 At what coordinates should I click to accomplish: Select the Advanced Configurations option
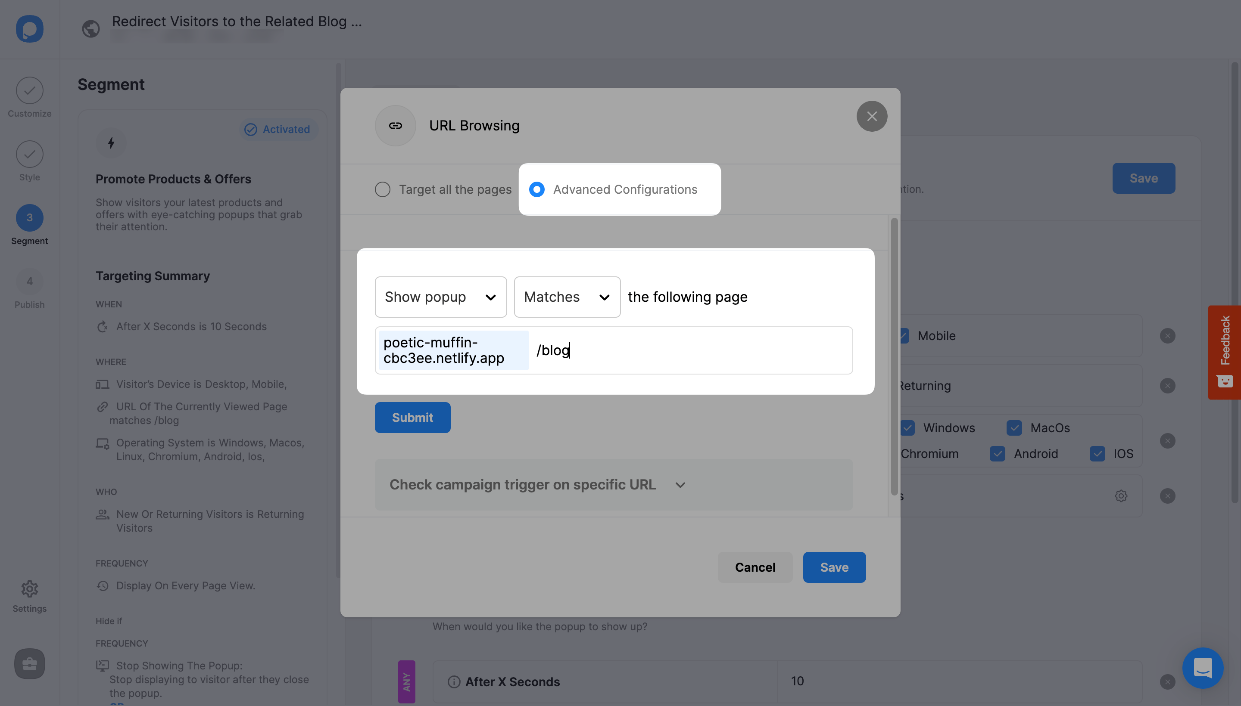(x=537, y=189)
